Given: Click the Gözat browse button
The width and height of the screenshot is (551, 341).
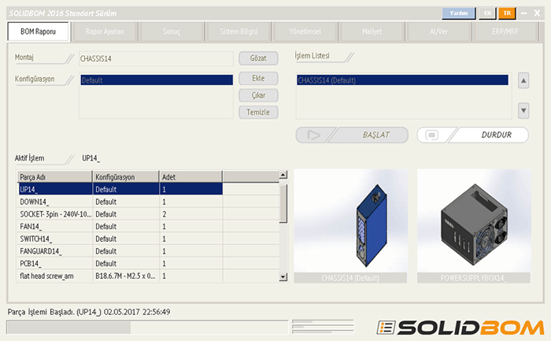Looking at the screenshot, I should tap(258, 58).
